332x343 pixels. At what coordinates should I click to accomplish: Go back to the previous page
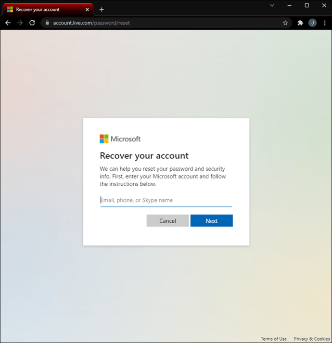[8, 23]
